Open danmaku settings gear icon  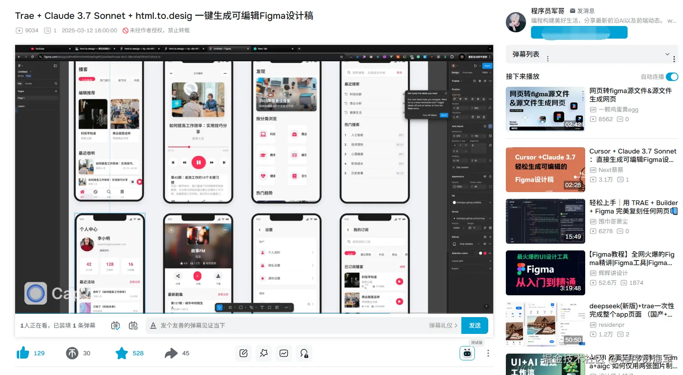pyautogui.click(x=133, y=326)
